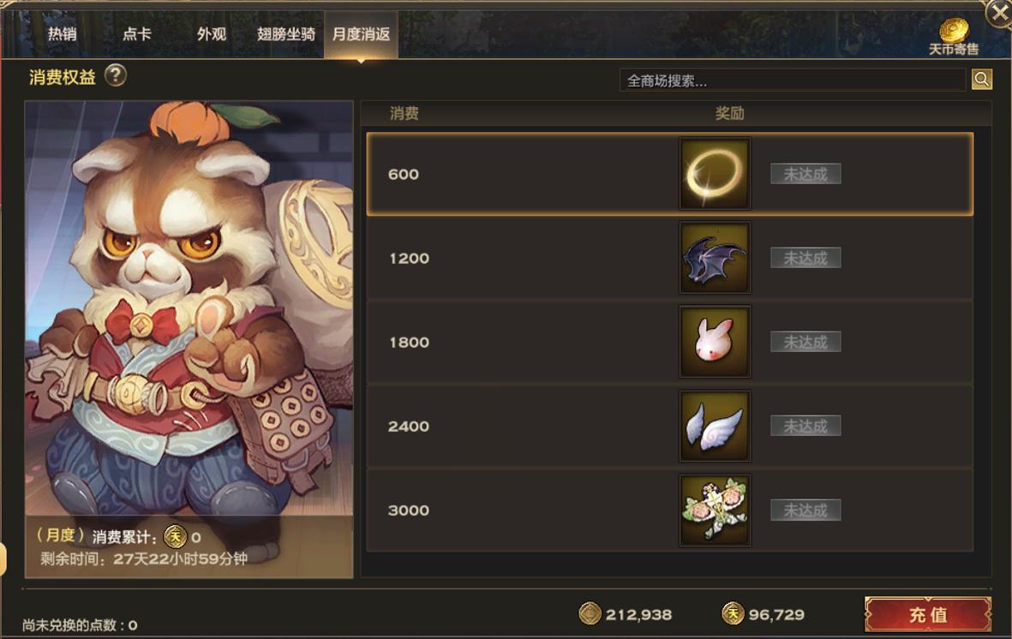The height and width of the screenshot is (639, 1012).
Task: Click the 充值 recharge button
Action: [927, 614]
